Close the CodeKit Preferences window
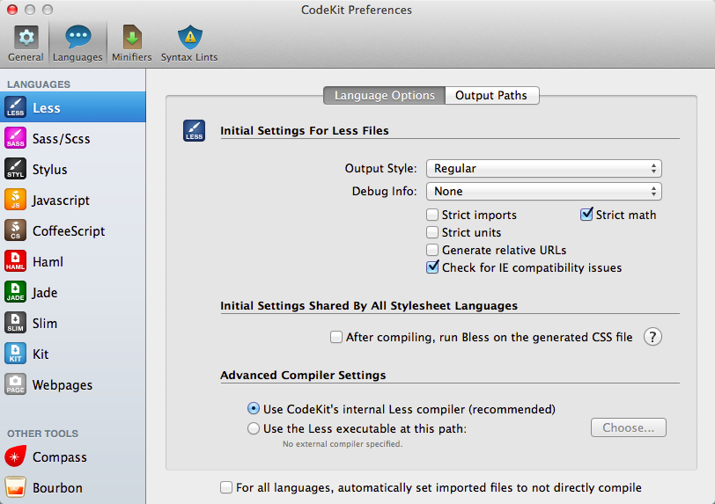Viewport: 715px width, 504px height. [12, 10]
